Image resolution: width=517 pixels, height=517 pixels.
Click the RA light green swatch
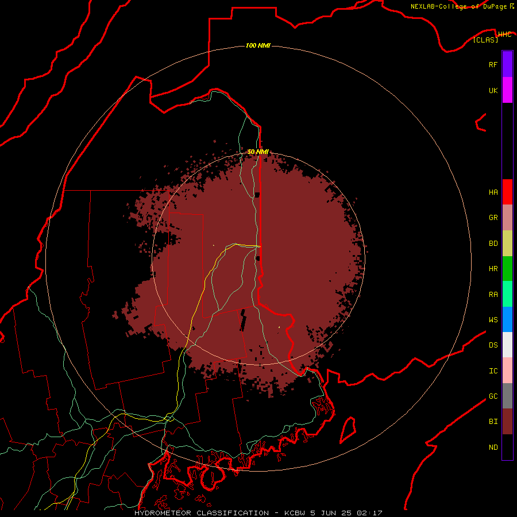pyautogui.click(x=507, y=294)
